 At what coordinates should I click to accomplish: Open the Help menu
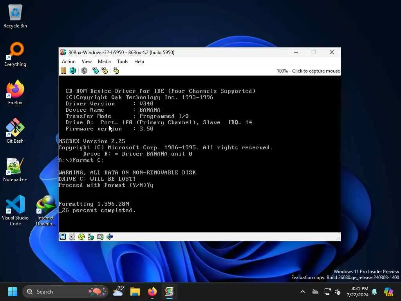pyautogui.click(x=139, y=62)
